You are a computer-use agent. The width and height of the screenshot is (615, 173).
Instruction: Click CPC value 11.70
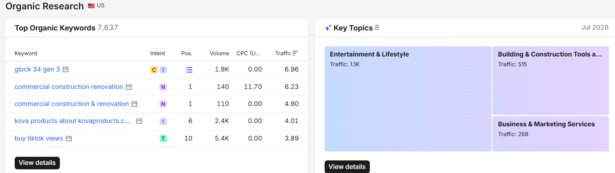[253, 87]
